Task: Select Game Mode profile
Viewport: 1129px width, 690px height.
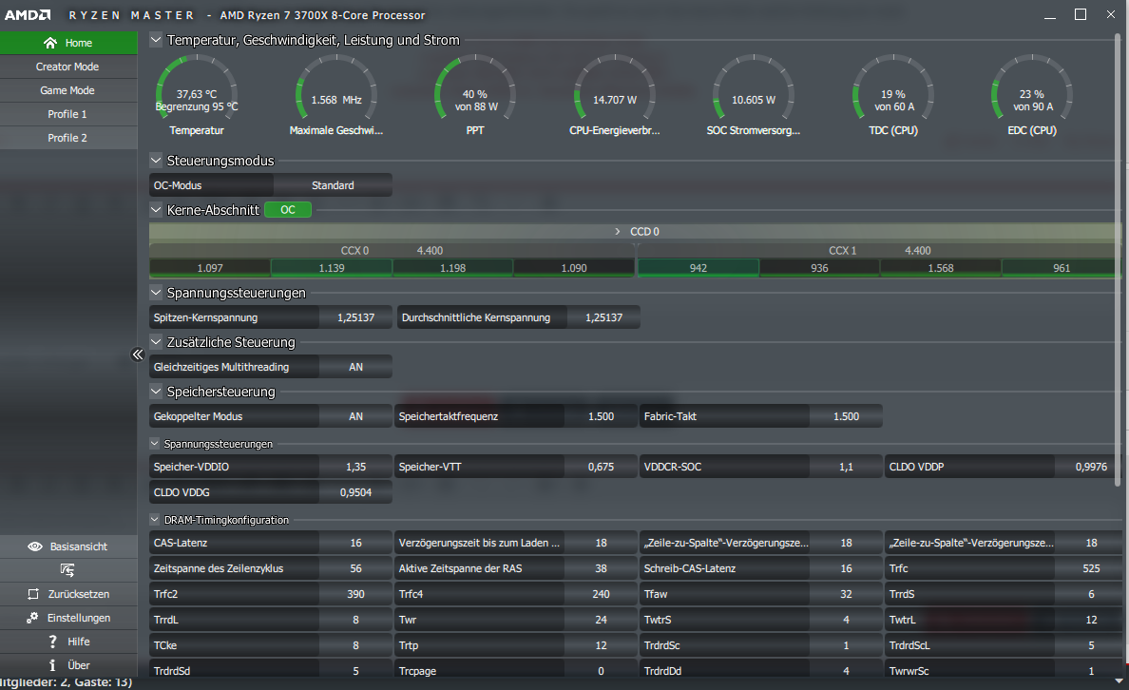Action: (67, 90)
